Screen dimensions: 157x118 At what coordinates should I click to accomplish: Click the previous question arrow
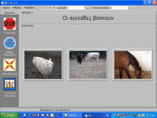[50, 8]
